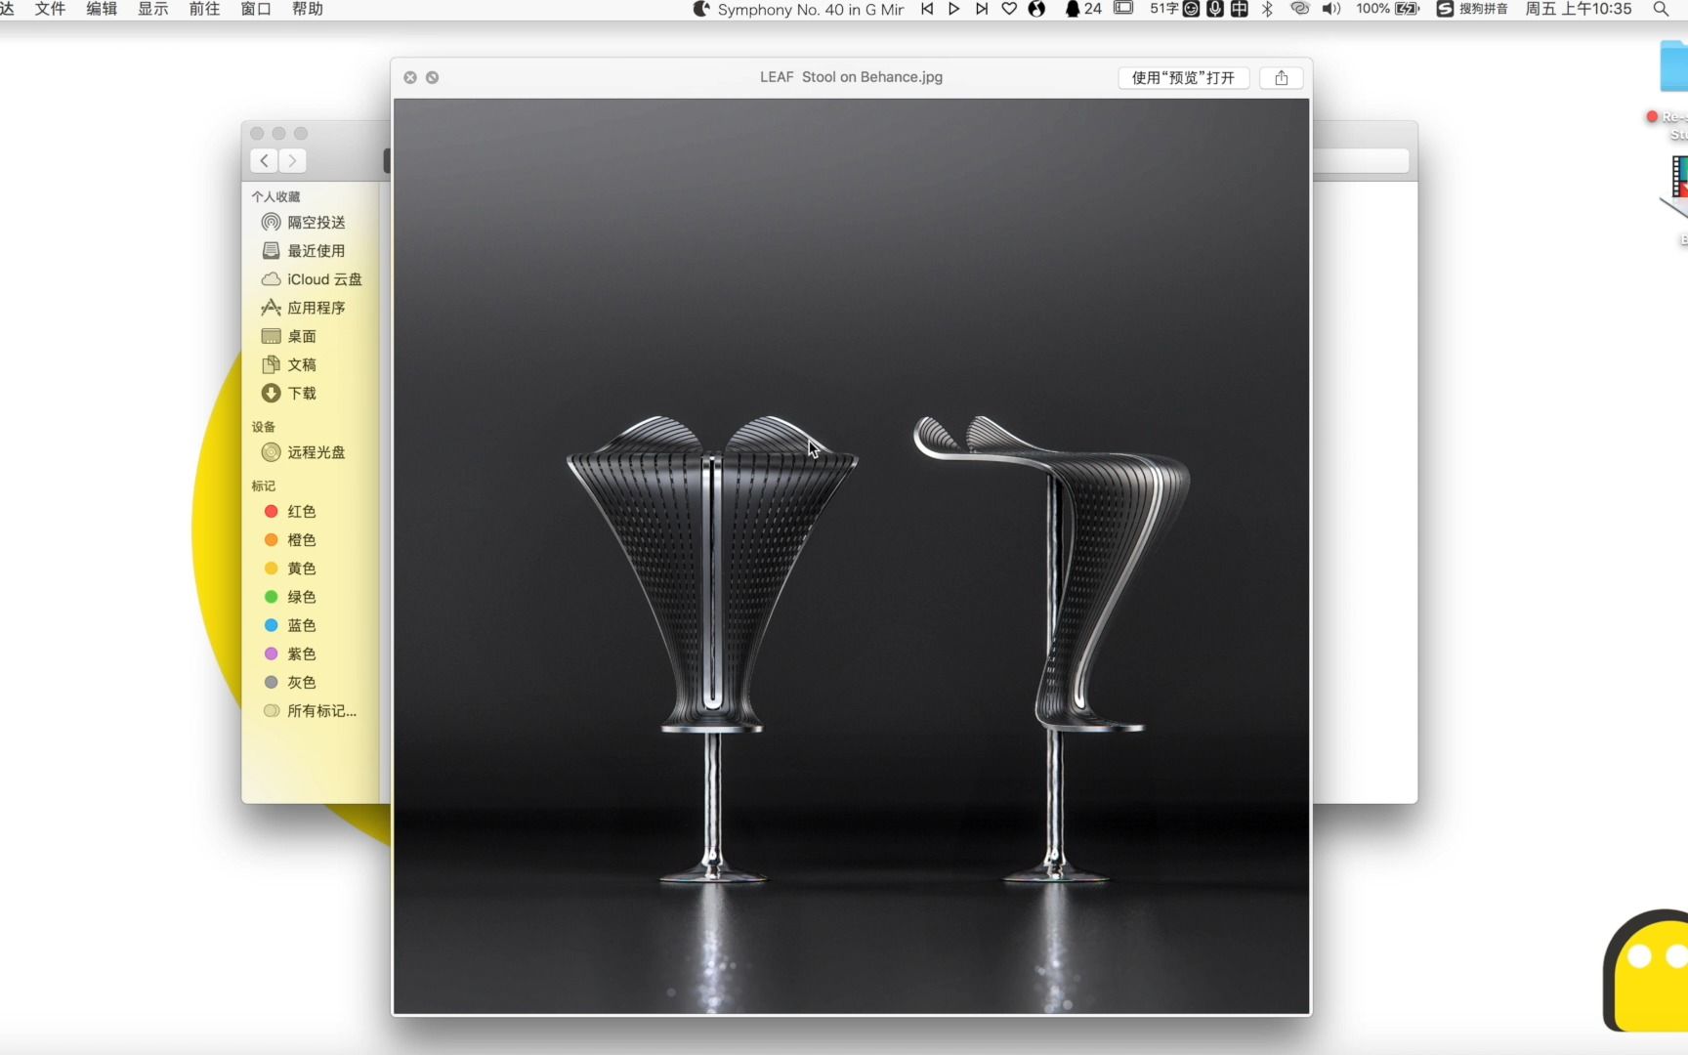
Task: Click the Creative Cloud menu bar icon
Action: [1299, 9]
